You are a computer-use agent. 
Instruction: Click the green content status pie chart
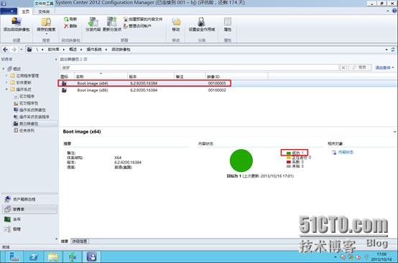pos(241,161)
